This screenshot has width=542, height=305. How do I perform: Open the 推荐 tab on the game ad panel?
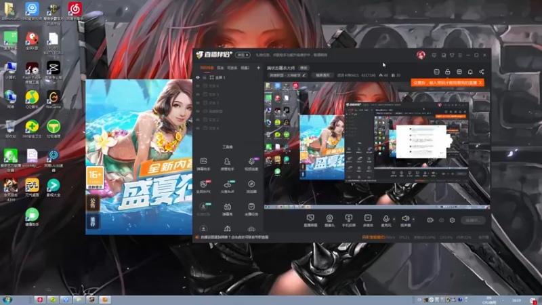pyautogui.click(x=93, y=222)
